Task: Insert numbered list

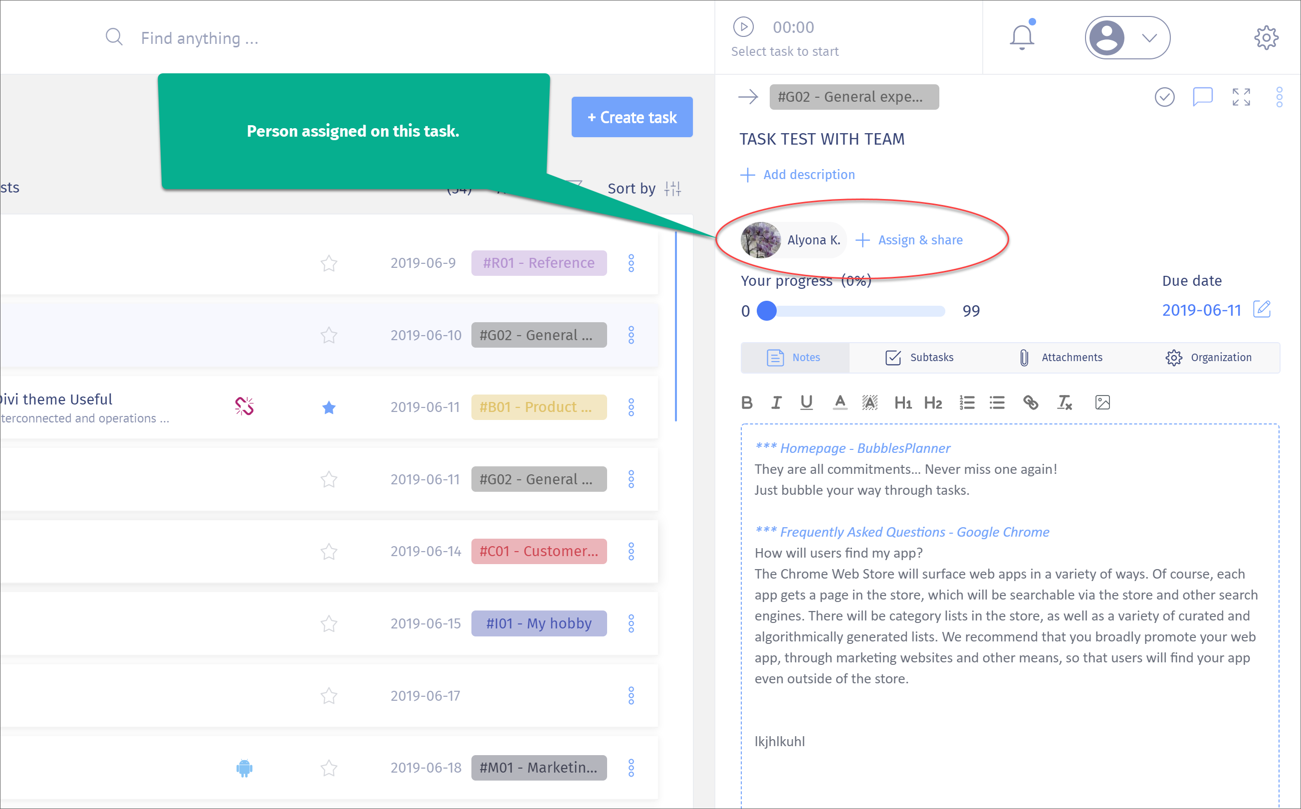Action: pyautogui.click(x=966, y=403)
